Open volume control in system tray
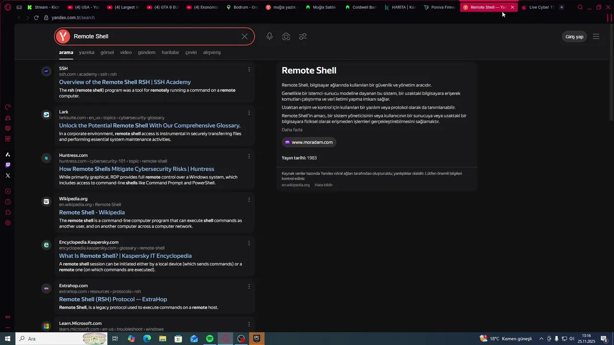The width and height of the screenshot is (614, 345). [572, 339]
